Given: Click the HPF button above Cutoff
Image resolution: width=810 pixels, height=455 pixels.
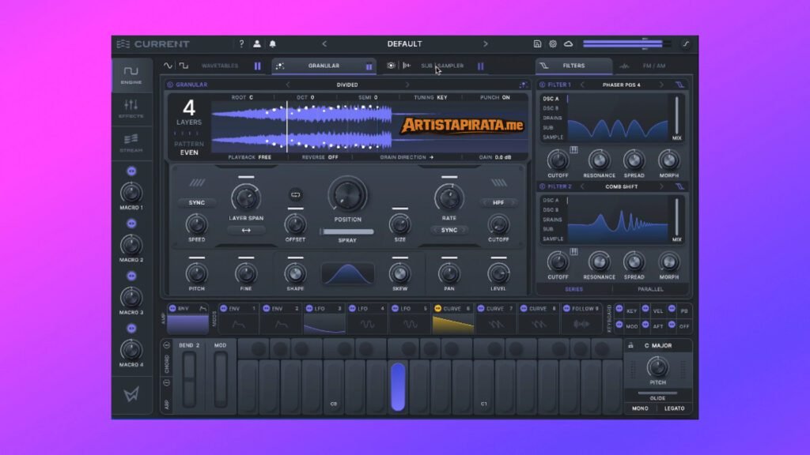Looking at the screenshot, I should point(498,203).
